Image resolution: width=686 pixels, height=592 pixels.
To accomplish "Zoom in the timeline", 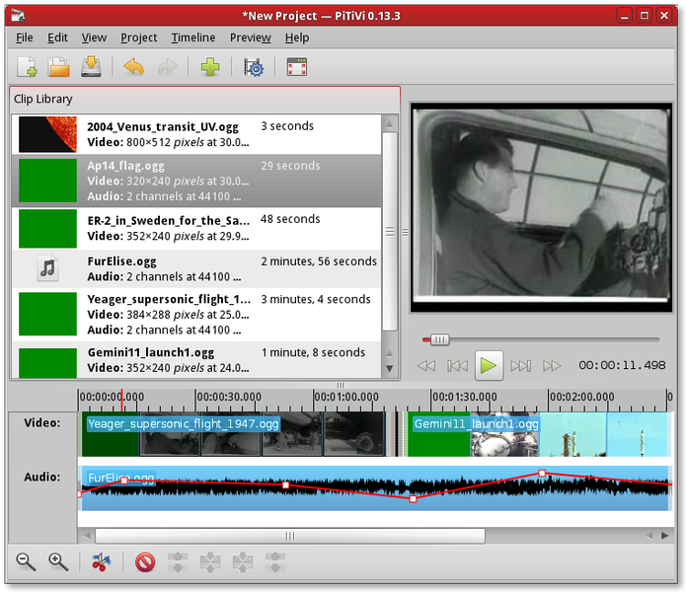I will coord(59,562).
